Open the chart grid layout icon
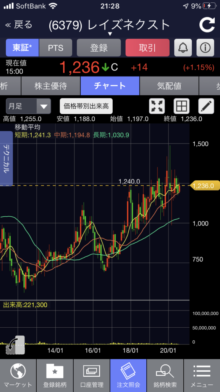220x392 pixels. [181, 106]
